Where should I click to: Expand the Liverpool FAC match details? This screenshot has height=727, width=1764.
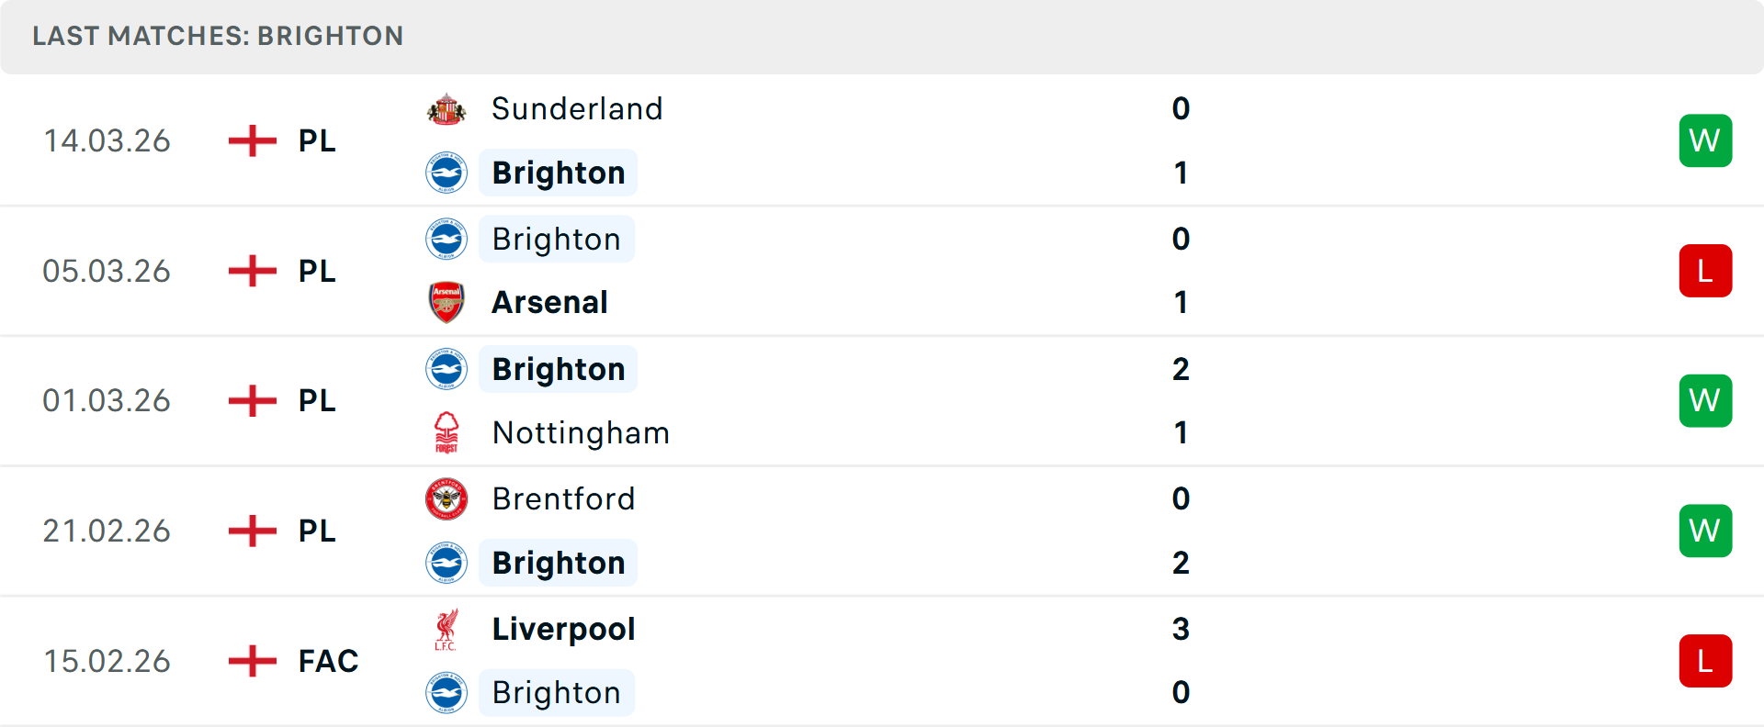tap(919, 661)
